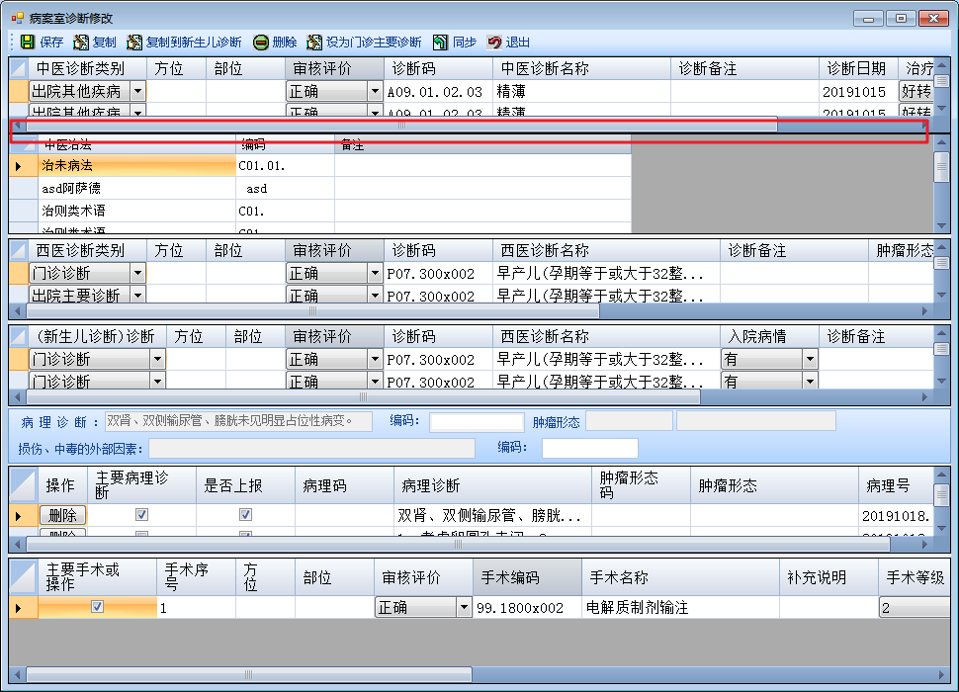Click the 中医治法 column header
Image resolution: width=959 pixels, height=692 pixels.
click(x=137, y=145)
